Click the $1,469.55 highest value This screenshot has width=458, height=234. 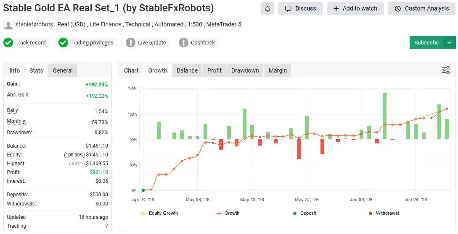click(97, 164)
